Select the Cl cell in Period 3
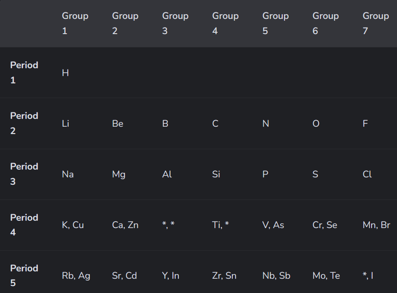This screenshot has width=397, height=293. click(x=367, y=174)
